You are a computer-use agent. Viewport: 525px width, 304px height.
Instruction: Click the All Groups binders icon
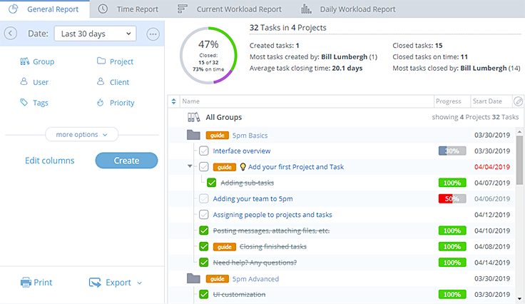(x=193, y=117)
